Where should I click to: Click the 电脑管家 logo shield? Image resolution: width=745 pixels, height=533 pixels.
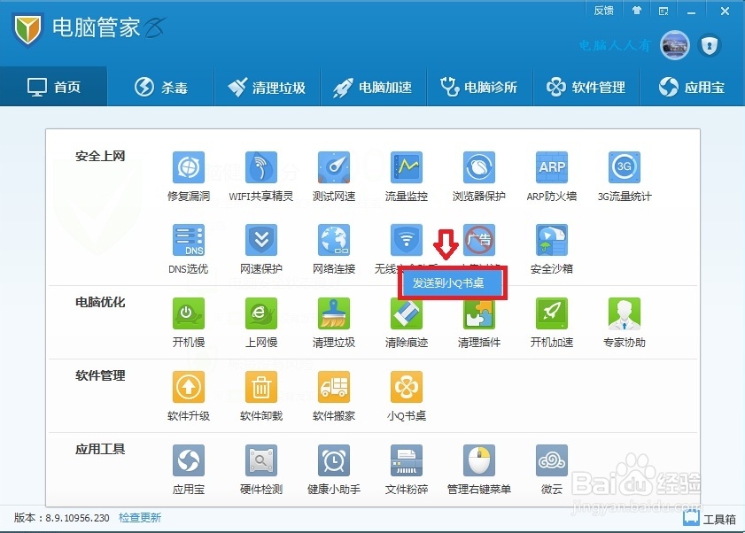pos(27,29)
